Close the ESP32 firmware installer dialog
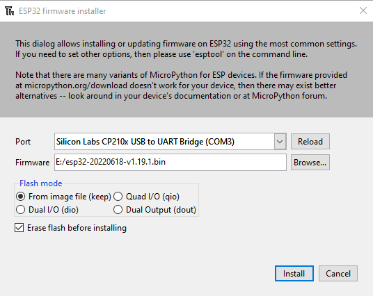The image size is (373, 296). 363,10
